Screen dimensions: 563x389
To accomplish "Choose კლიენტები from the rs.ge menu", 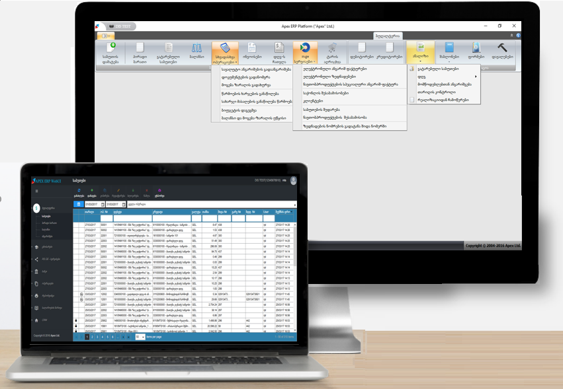I will pos(313,101).
